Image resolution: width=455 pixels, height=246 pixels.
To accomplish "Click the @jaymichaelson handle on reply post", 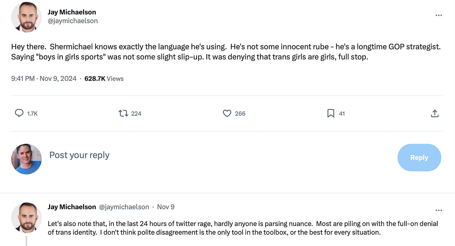I will point(124,207).
